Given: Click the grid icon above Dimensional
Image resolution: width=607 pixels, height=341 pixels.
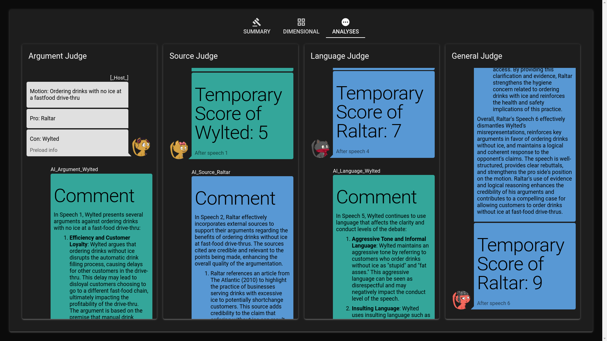Looking at the screenshot, I should (301, 22).
